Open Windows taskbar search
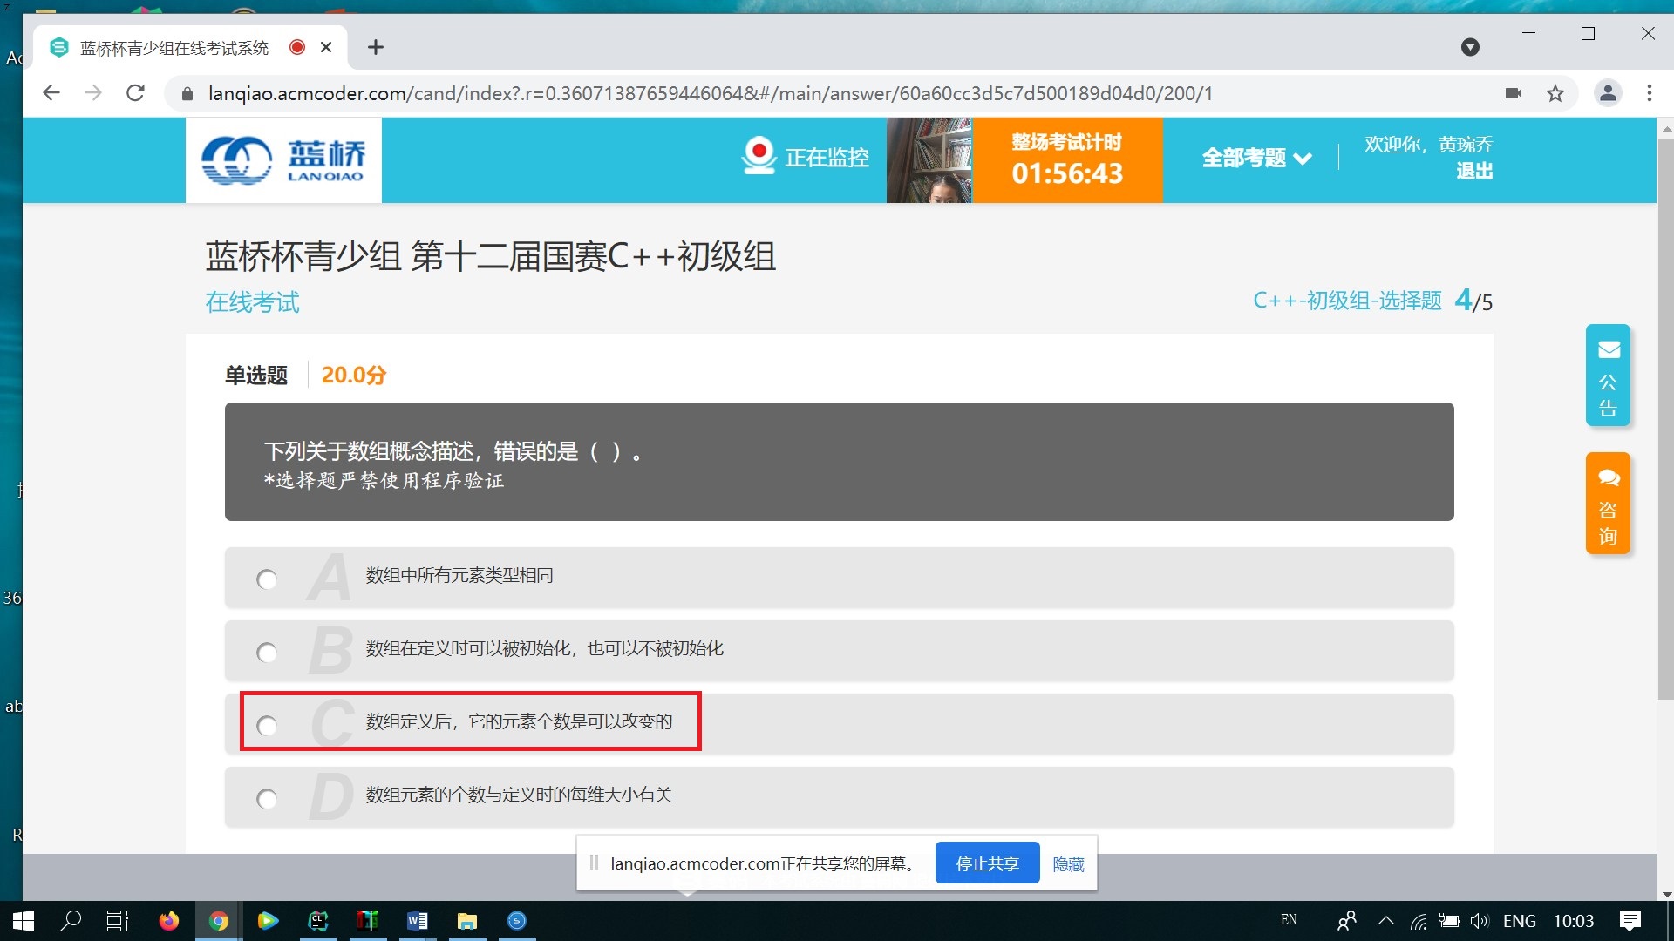Image resolution: width=1674 pixels, height=941 pixels. click(71, 921)
